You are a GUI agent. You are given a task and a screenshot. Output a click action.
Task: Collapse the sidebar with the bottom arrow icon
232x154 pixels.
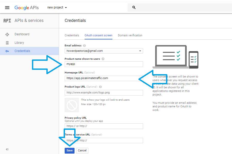[x=7, y=149]
